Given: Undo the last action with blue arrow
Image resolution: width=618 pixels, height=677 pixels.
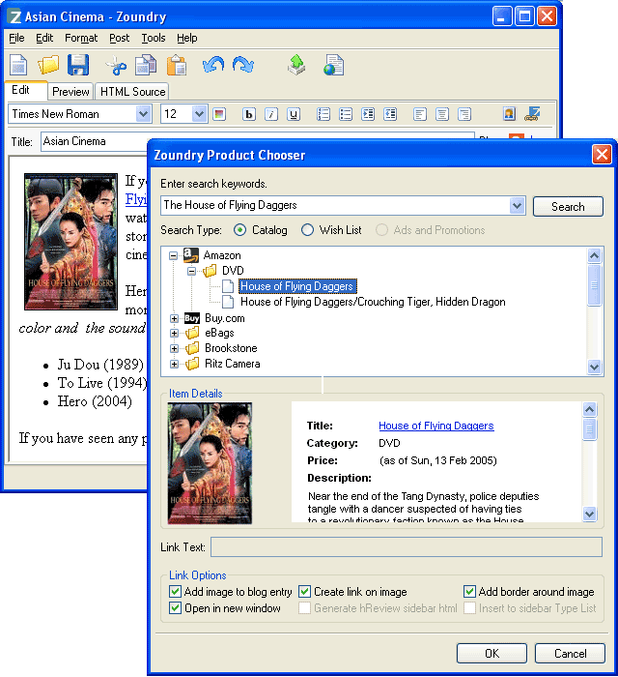Looking at the screenshot, I should (x=213, y=65).
